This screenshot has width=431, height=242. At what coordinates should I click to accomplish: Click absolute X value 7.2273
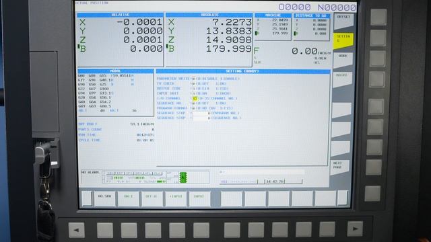coord(233,22)
